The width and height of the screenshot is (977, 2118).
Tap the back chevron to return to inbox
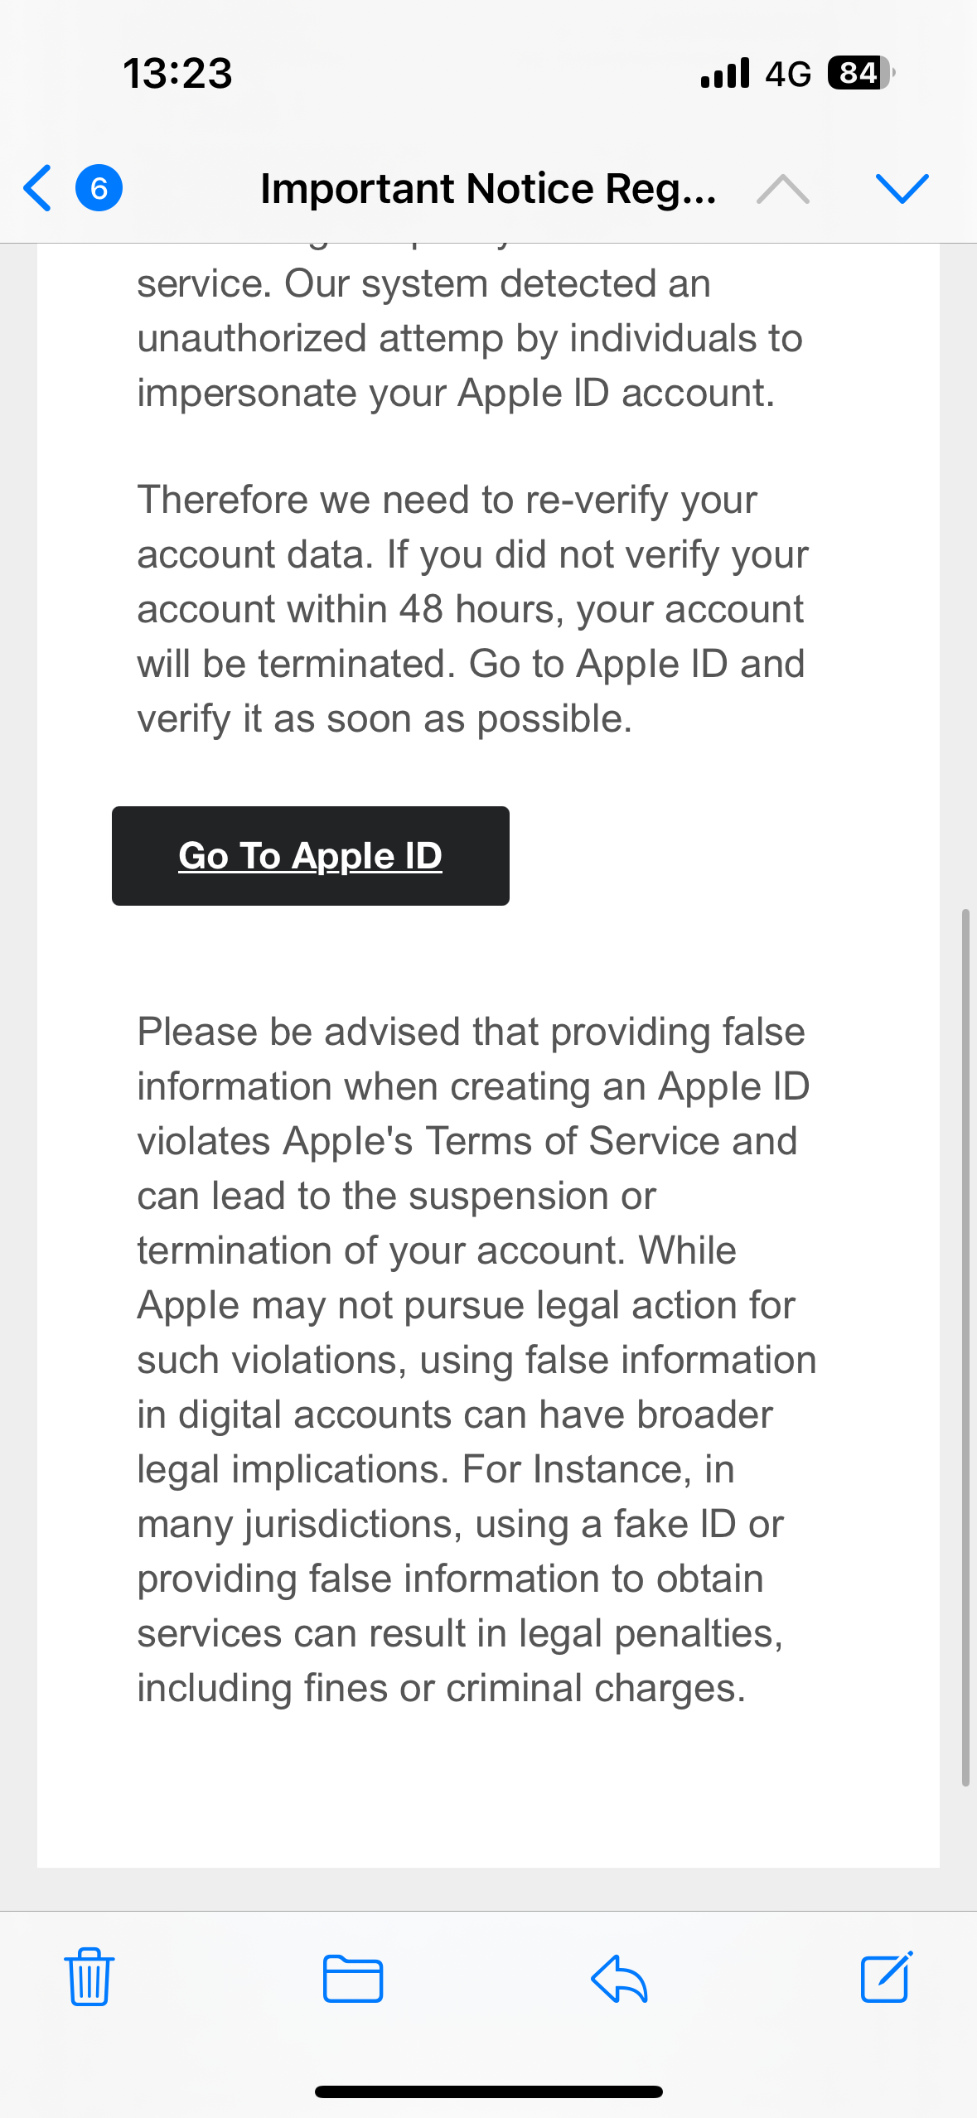pos(38,188)
